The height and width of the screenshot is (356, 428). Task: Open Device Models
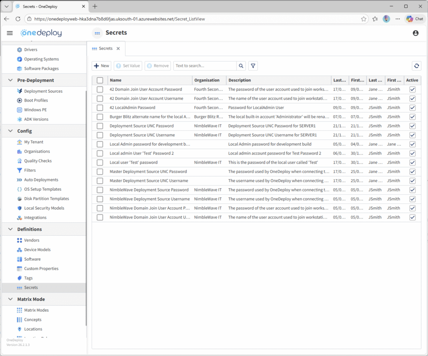[x=37, y=249]
